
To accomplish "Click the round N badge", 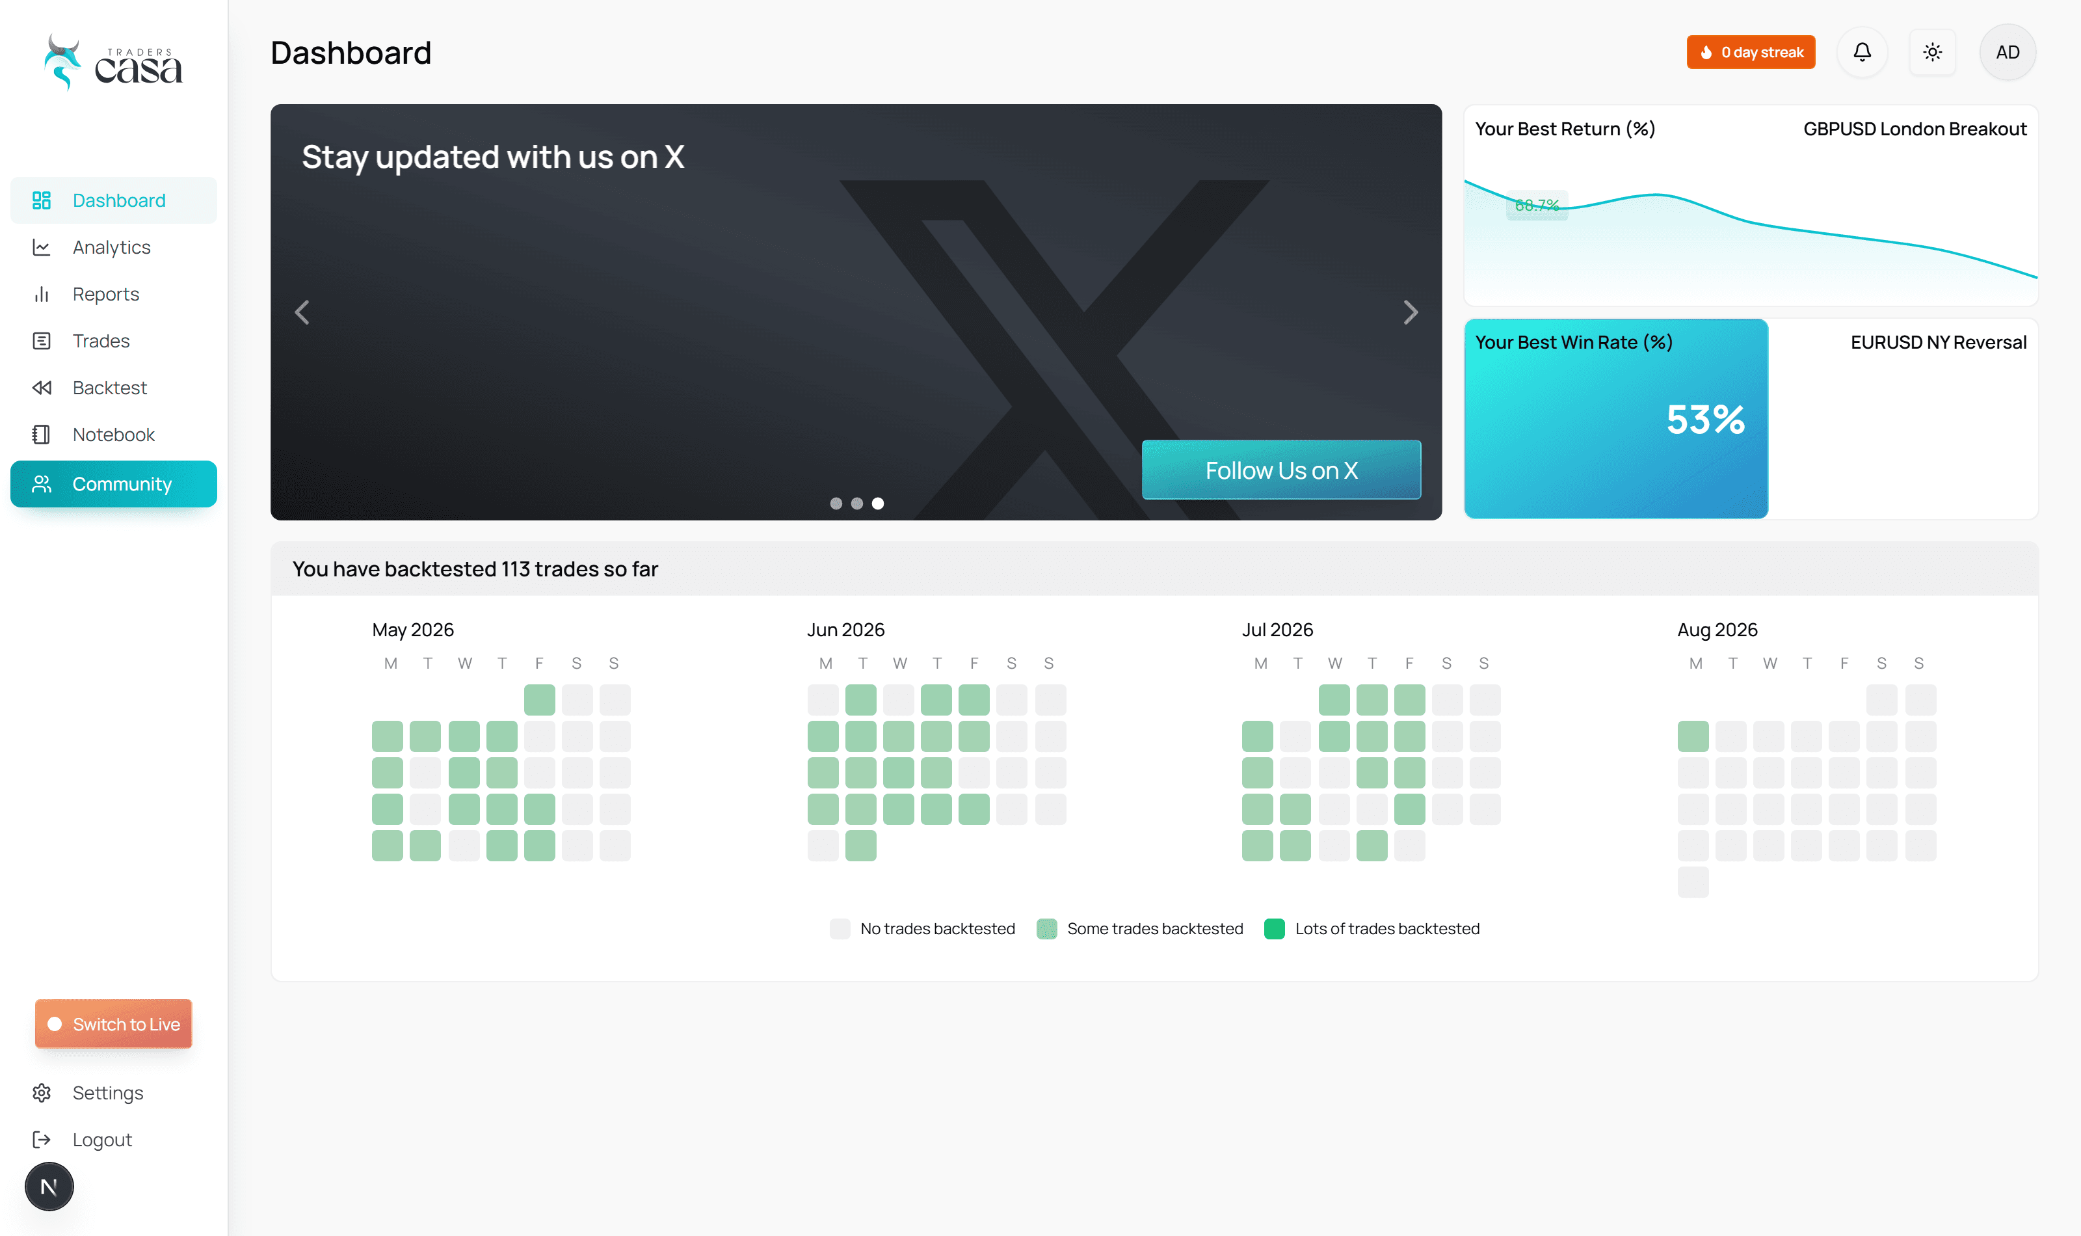I will [x=49, y=1186].
